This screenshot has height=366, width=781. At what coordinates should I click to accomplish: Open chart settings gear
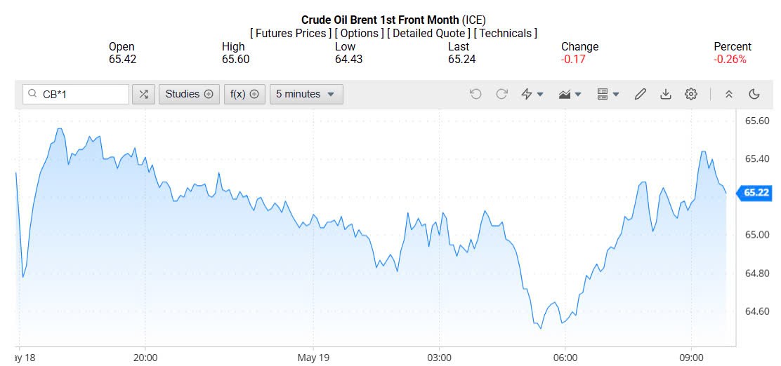(x=691, y=94)
